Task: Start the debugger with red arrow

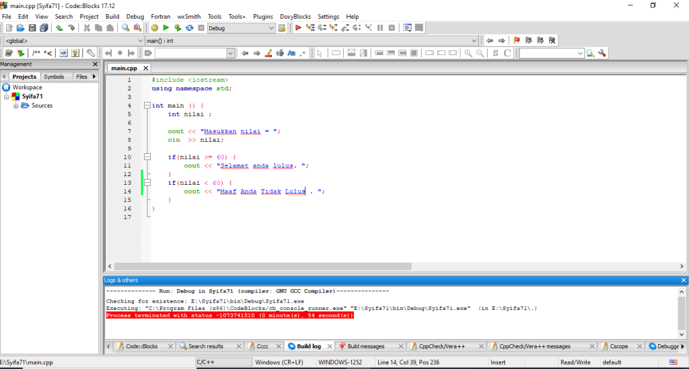Action: [298, 28]
